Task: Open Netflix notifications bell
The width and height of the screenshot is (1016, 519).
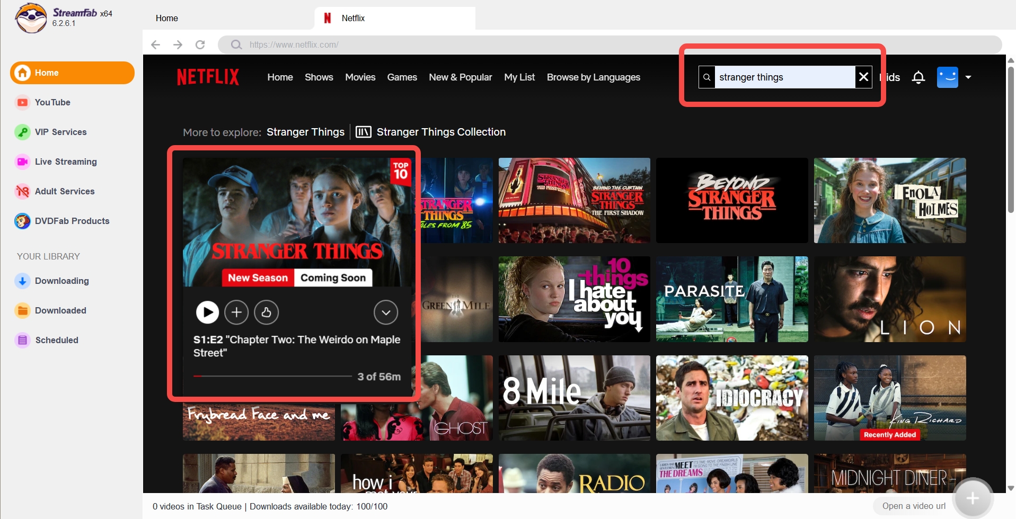Action: [x=917, y=77]
